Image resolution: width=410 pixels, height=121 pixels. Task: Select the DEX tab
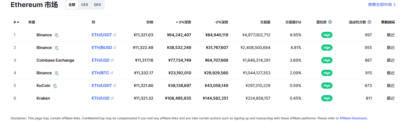point(97,5)
